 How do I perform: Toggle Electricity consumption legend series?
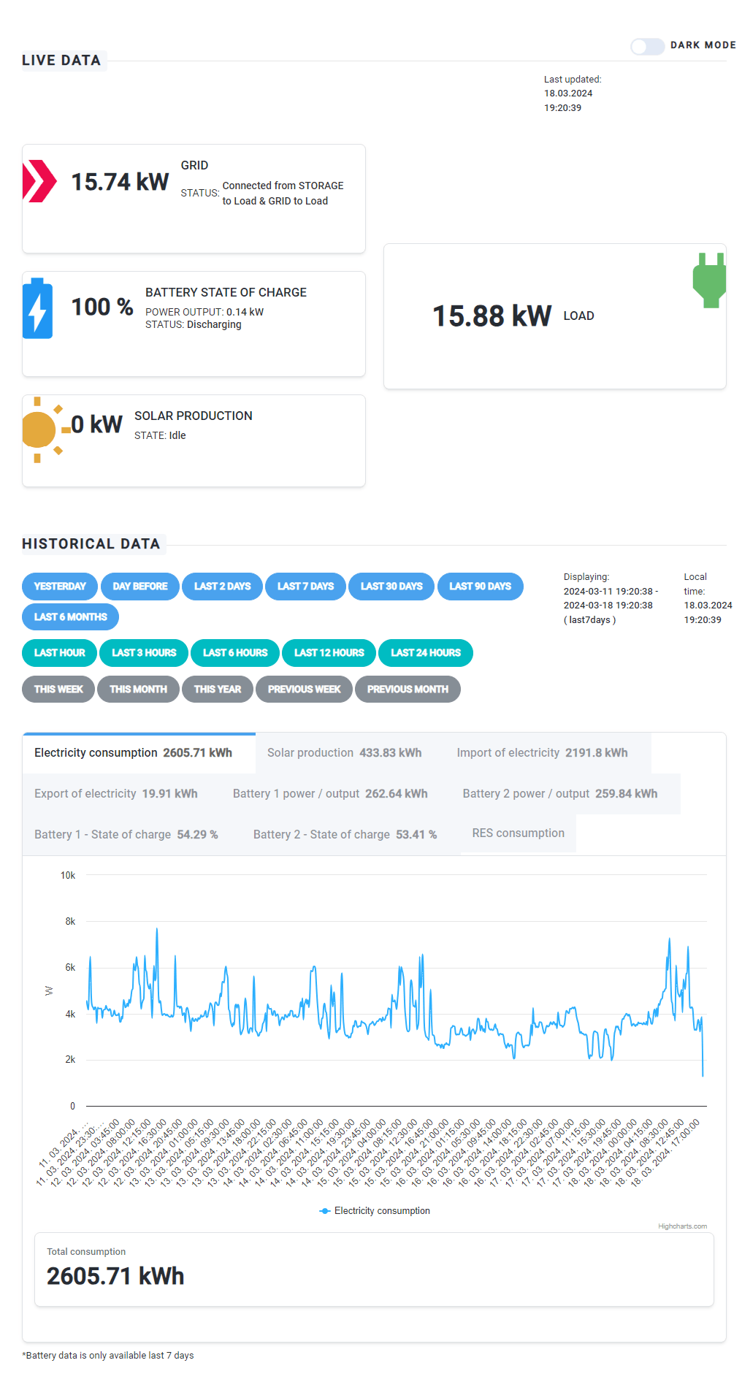[375, 1210]
